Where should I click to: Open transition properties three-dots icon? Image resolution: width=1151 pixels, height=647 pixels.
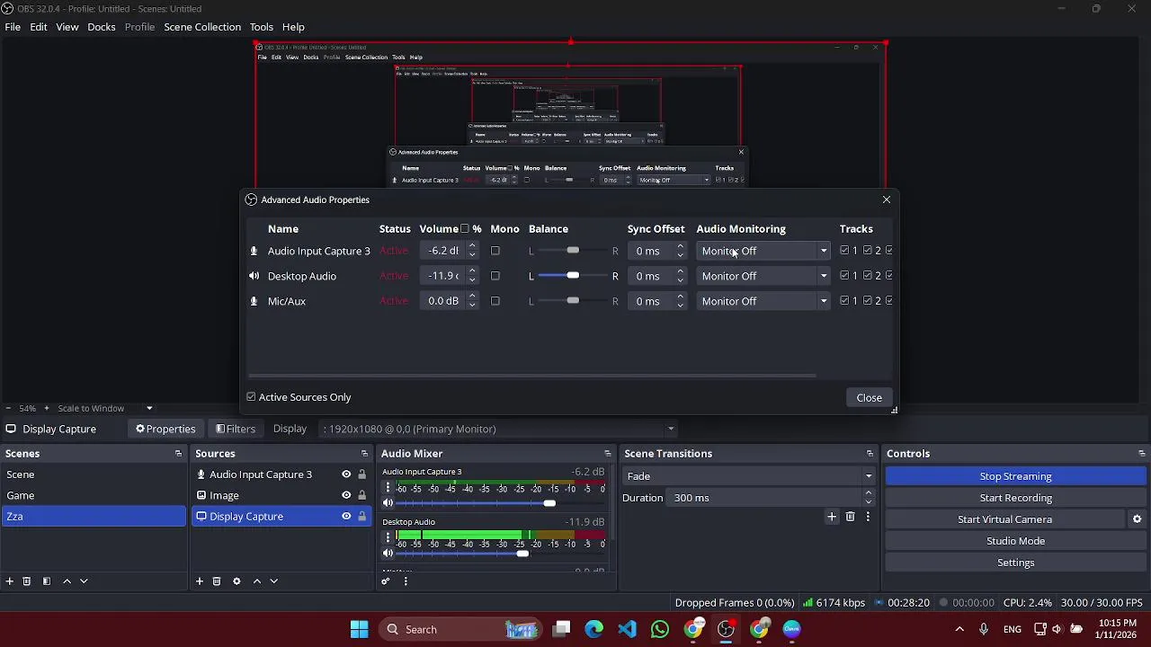[868, 517]
